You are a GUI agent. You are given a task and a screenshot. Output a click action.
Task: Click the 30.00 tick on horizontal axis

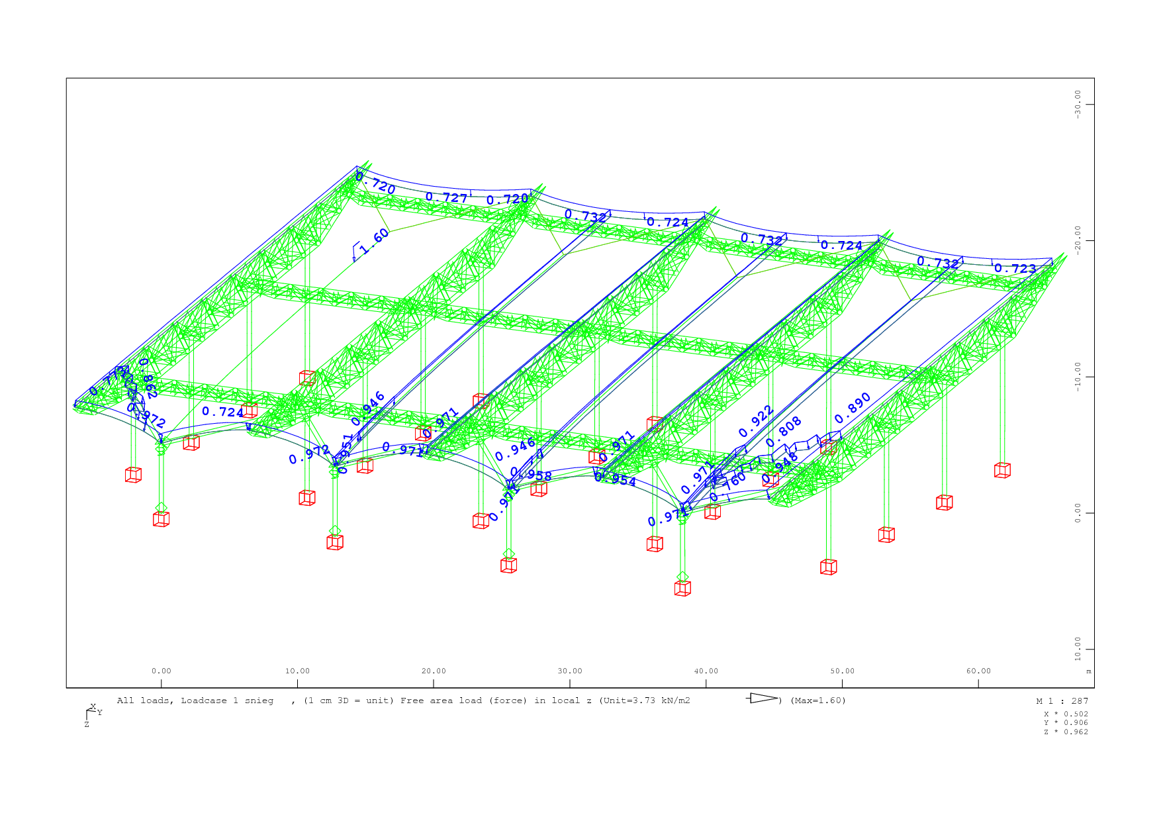(x=570, y=671)
